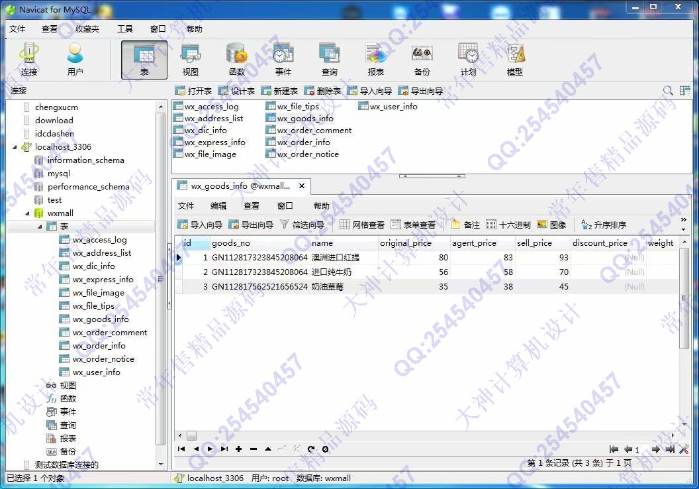
Task: Add a new record with plus icon
Action: pos(239,449)
